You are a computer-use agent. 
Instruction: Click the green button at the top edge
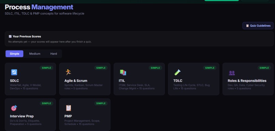point(221,1)
